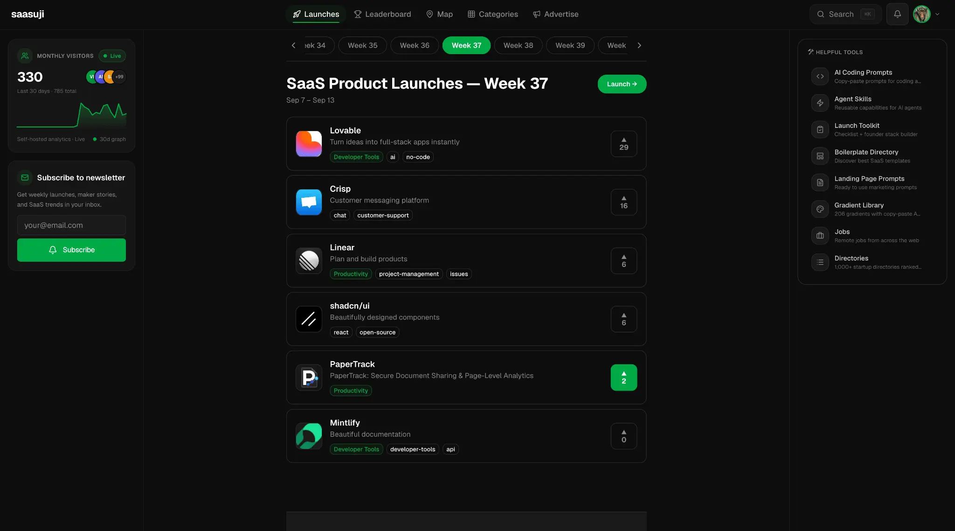Open the Leaderboard nav item
Screen dimensions: 955x531
pyautogui.click(x=382, y=14)
